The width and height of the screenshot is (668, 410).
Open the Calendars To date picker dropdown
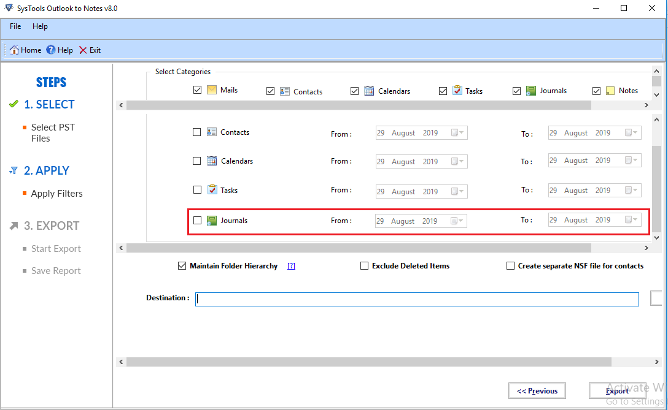pos(631,161)
